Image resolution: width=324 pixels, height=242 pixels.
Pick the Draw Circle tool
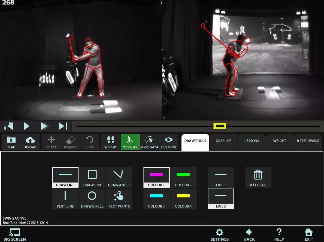click(92, 199)
